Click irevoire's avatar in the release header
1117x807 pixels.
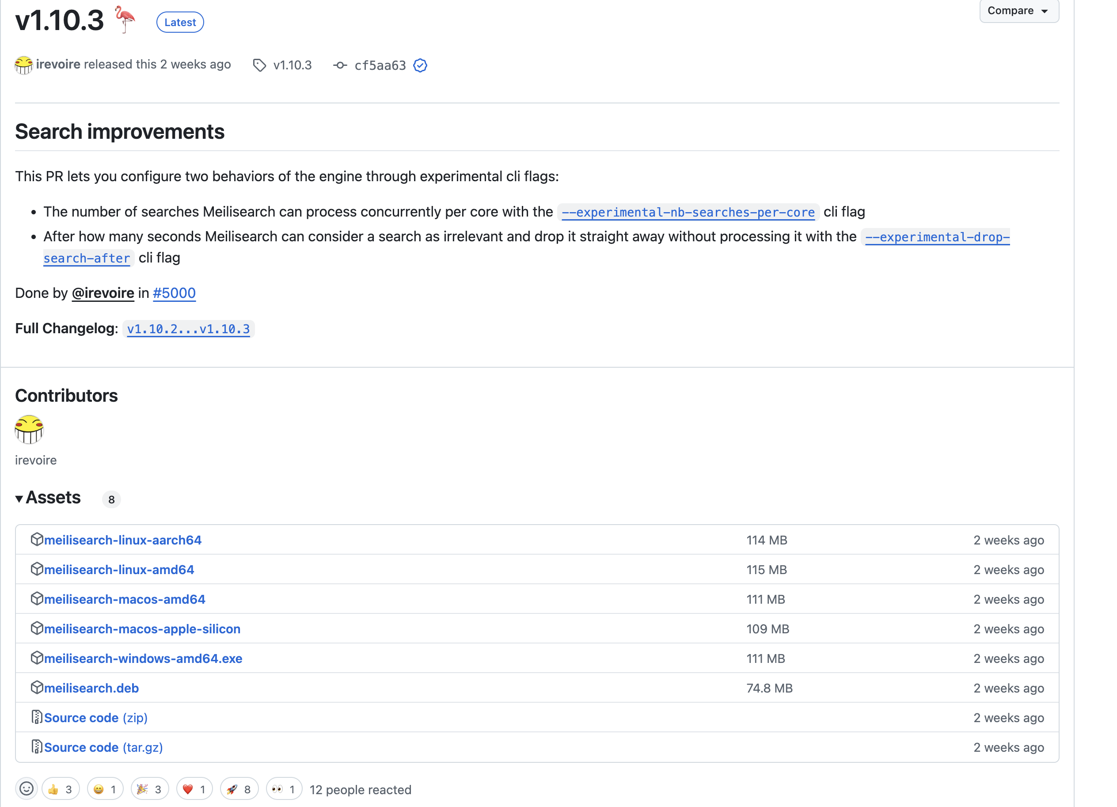(23, 65)
